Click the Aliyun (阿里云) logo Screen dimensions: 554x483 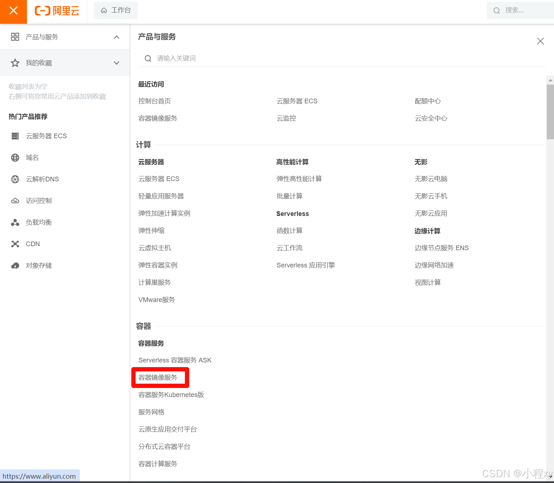tap(57, 11)
